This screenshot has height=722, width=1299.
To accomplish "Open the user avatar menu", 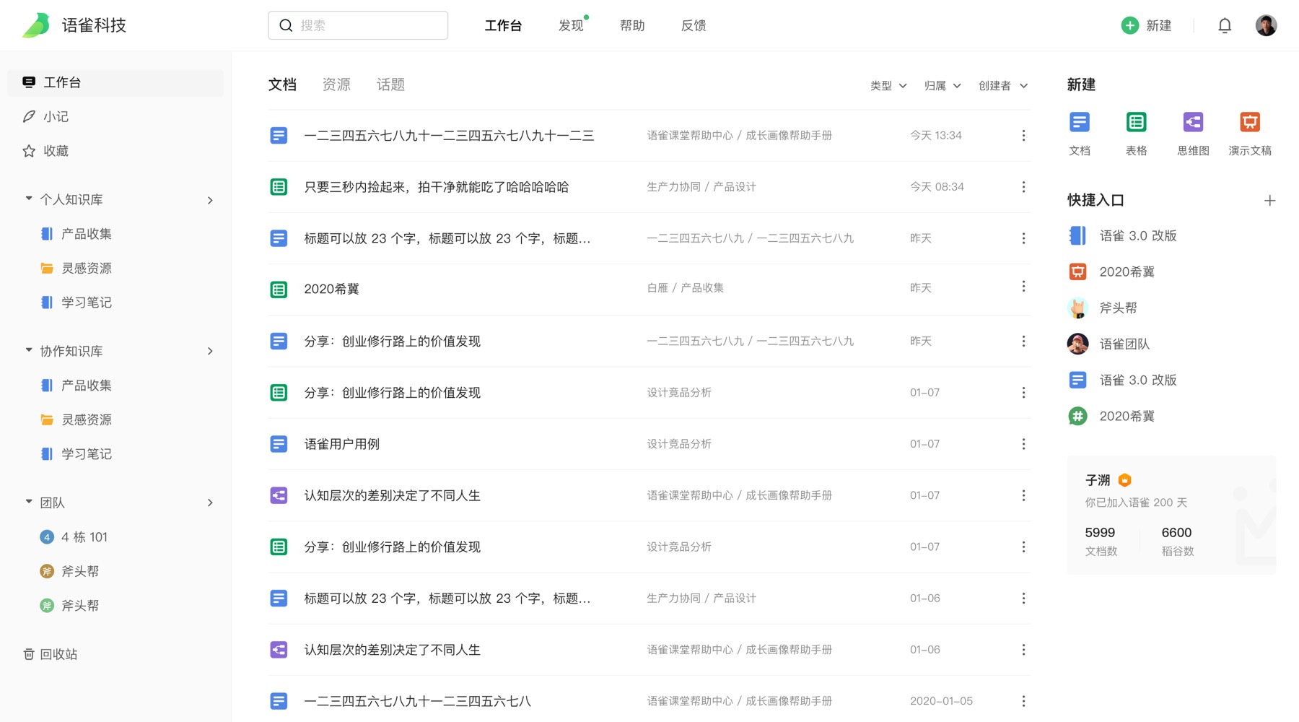I will 1266,25.
